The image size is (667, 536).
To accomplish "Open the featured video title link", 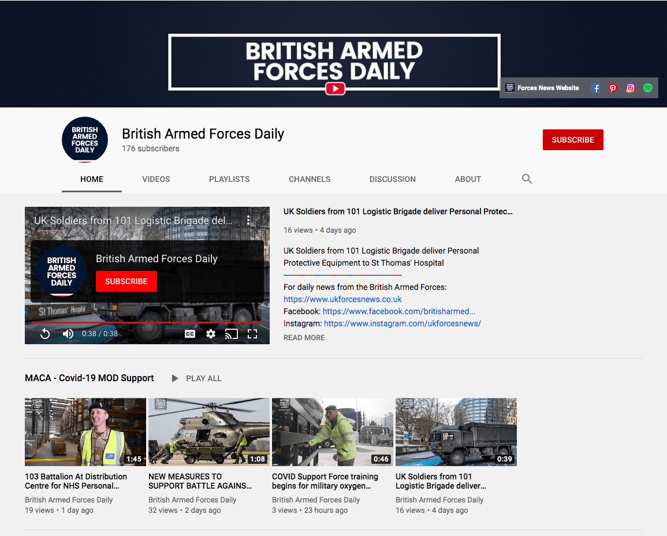I will [398, 211].
